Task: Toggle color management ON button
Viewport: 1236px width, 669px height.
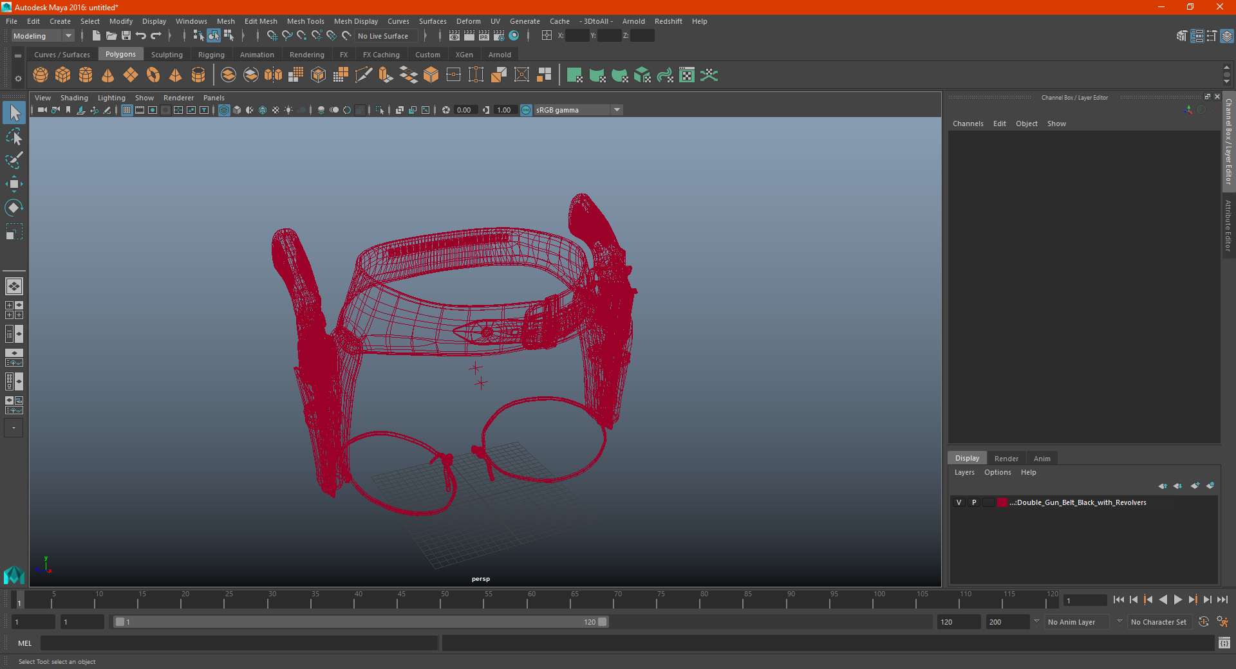Action: tap(526, 110)
